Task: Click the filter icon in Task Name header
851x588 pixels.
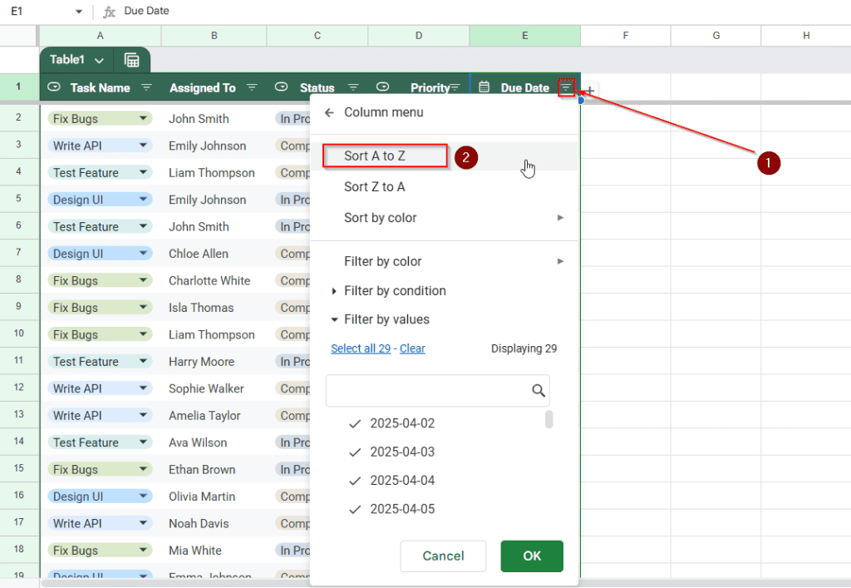Action: pyautogui.click(x=146, y=87)
